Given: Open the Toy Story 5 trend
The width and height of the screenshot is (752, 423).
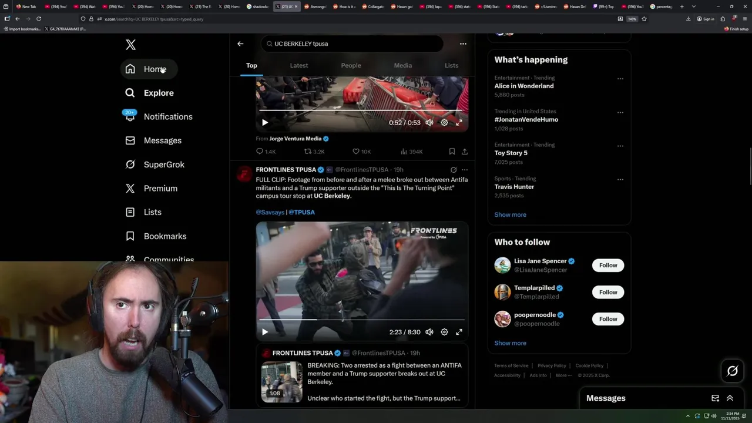Looking at the screenshot, I should [x=511, y=153].
